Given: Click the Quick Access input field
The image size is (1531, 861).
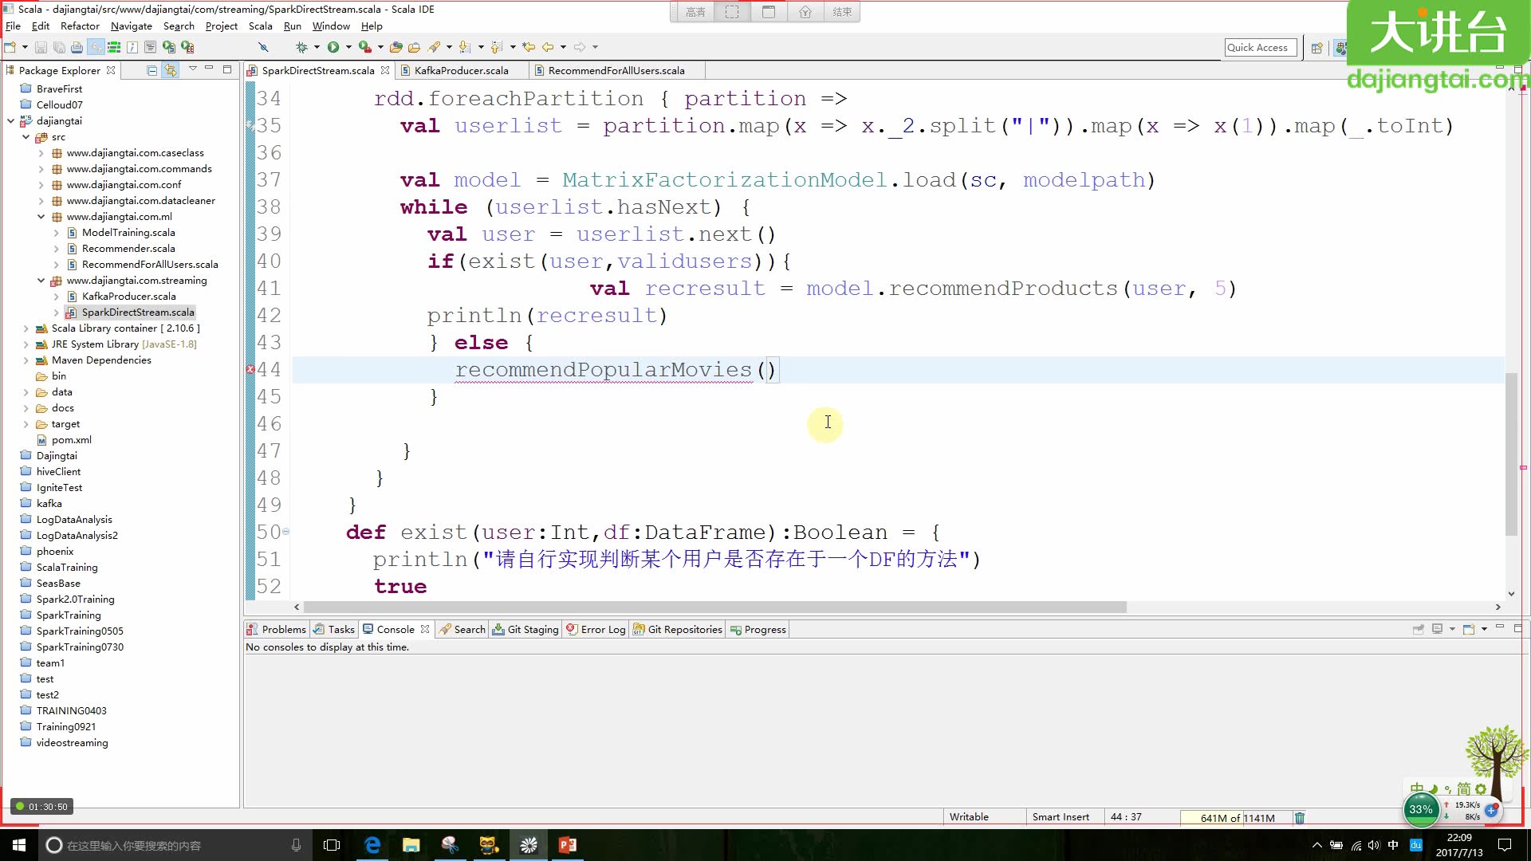Looking at the screenshot, I should tap(1261, 48).
